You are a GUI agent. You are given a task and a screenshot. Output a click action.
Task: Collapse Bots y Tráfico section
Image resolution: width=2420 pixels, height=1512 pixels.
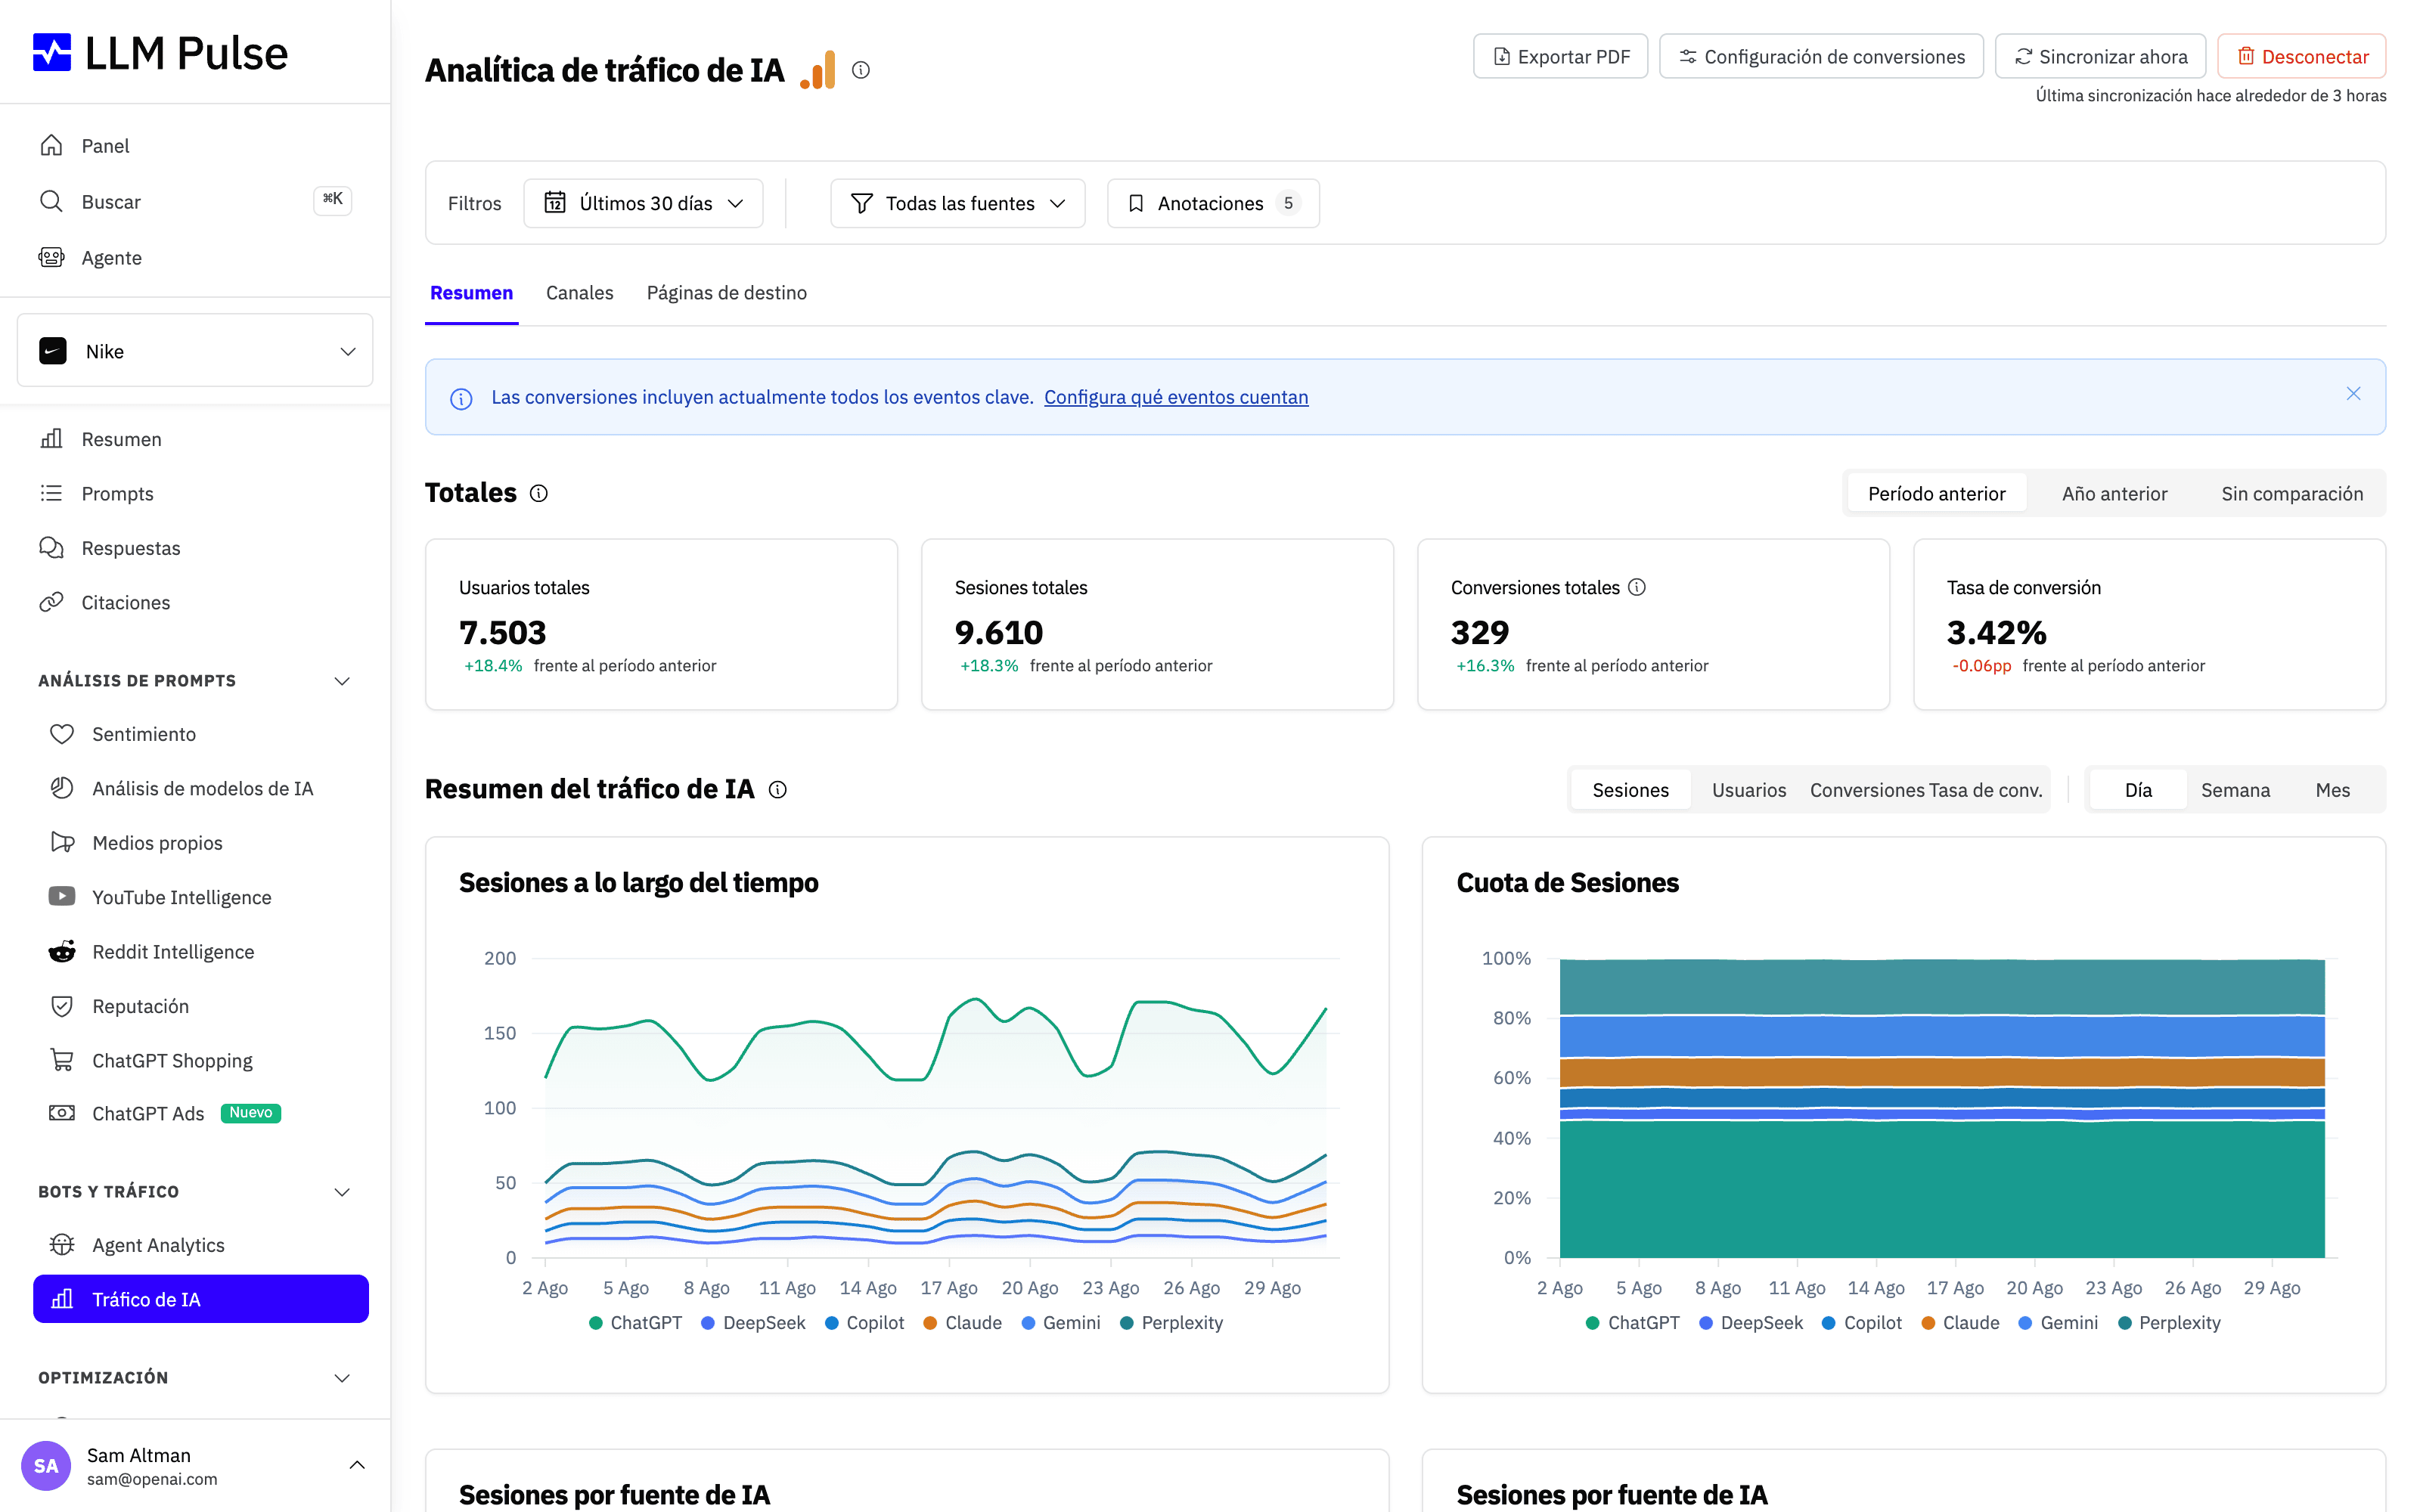(342, 1192)
